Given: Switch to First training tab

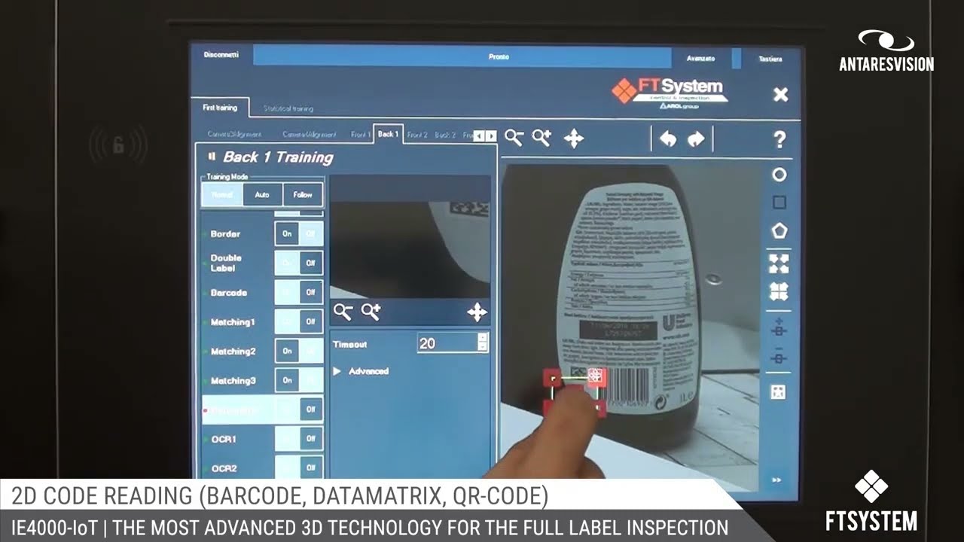Looking at the screenshot, I should point(220,108).
